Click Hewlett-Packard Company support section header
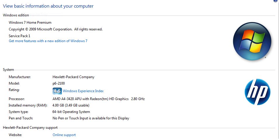 pyautogui.click(x=30, y=128)
